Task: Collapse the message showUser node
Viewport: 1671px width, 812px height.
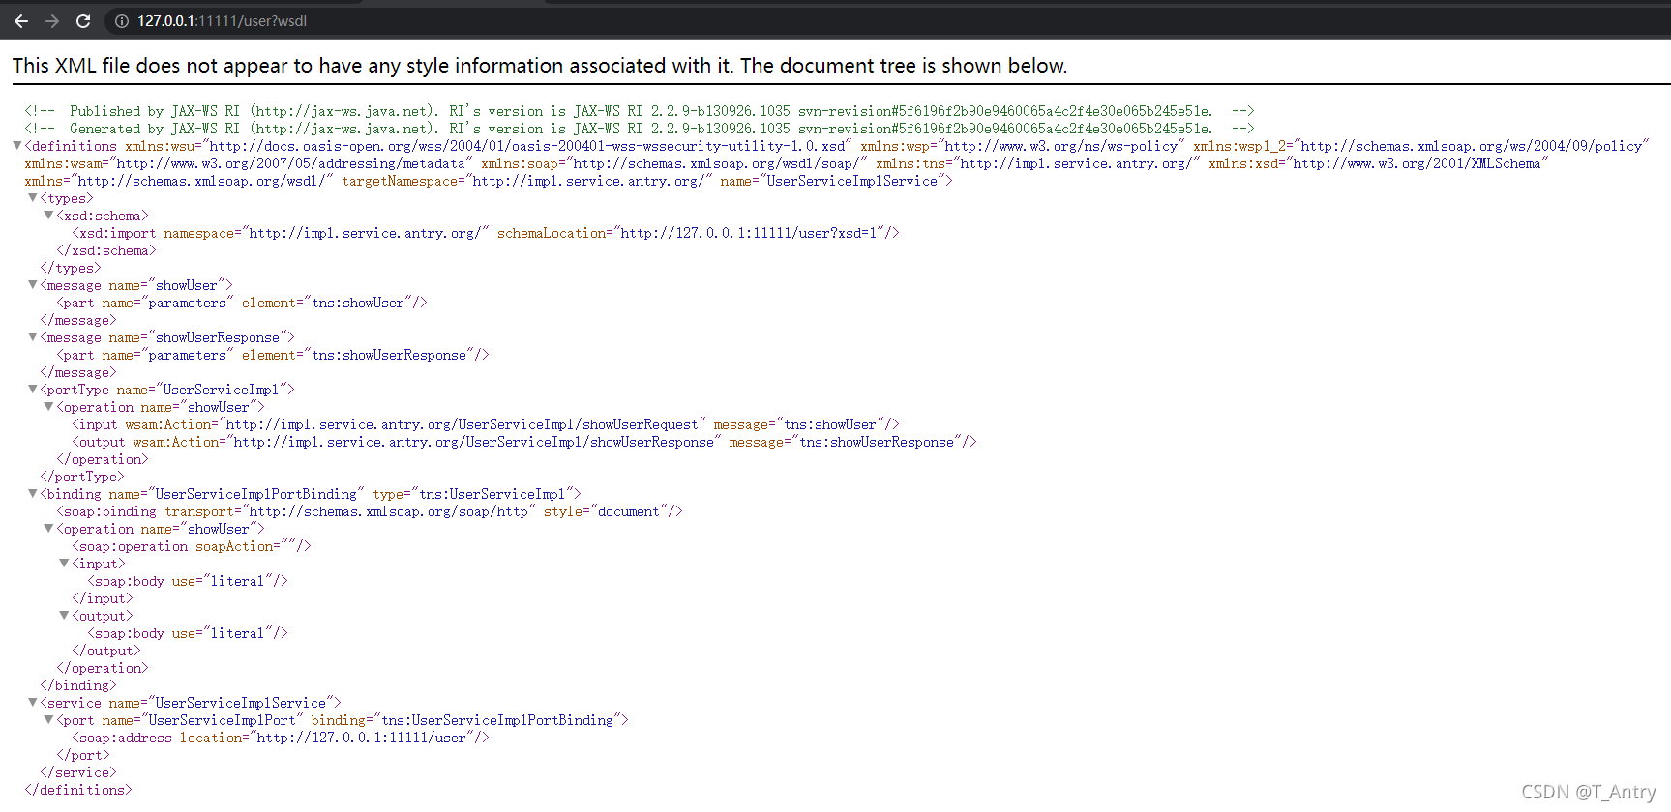Action: (x=33, y=285)
